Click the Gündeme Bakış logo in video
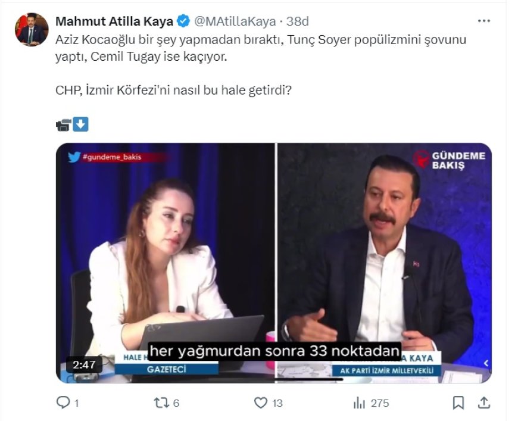 450,160
